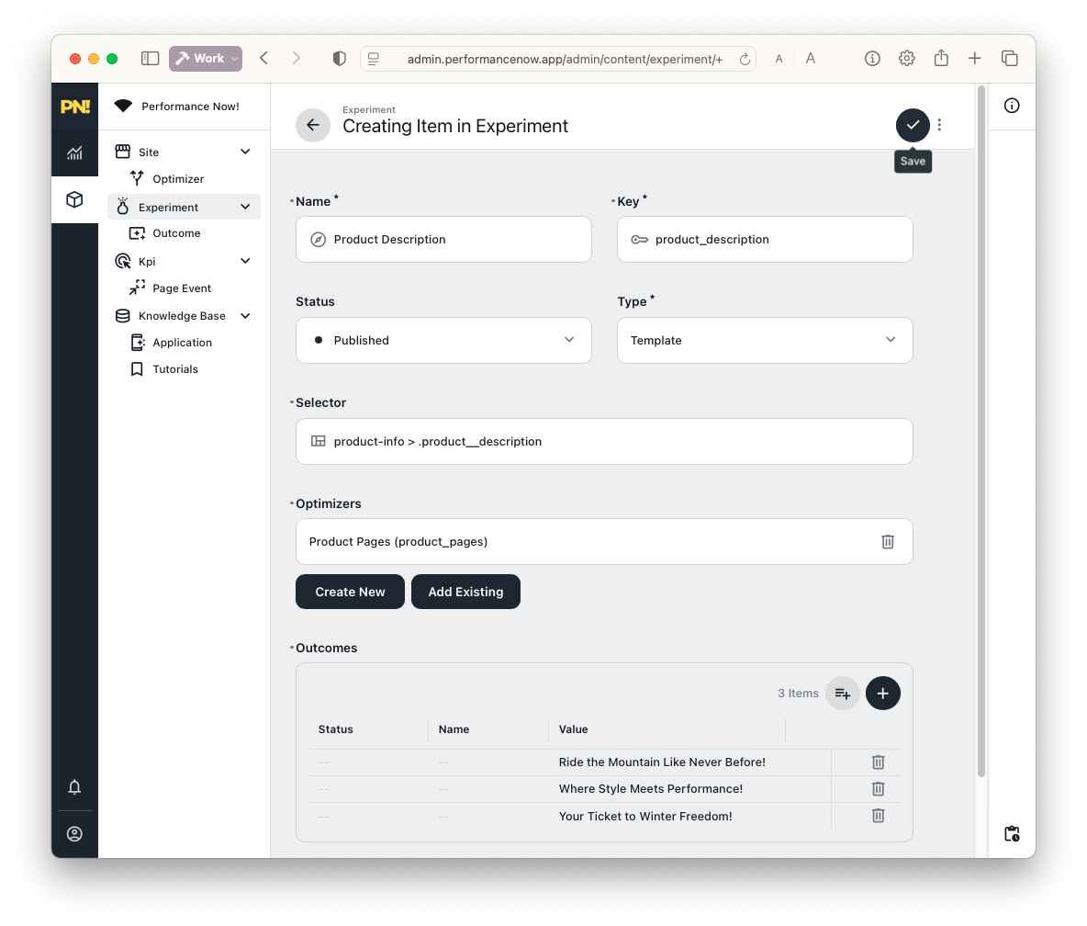The height and width of the screenshot is (926, 1087).
Task: Collapse the Experiment section chevron
Action: (245, 207)
